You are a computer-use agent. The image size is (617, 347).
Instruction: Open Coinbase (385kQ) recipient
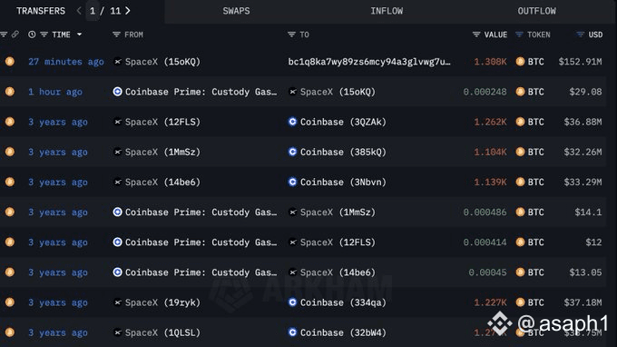pyautogui.click(x=343, y=152)
